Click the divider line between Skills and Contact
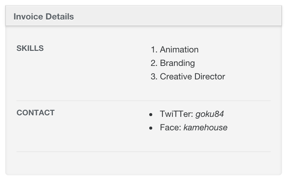 144,101
